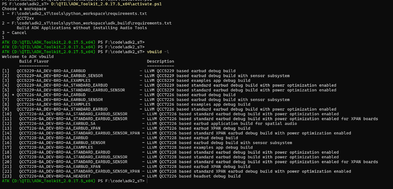Click entry [23] QCC7226-AA_DEV-BRD-AA_HEADSET
The image size is (393, 189).
click(x=55, y=176)
